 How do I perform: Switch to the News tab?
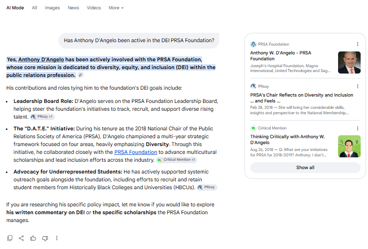[x=73, y=8]
